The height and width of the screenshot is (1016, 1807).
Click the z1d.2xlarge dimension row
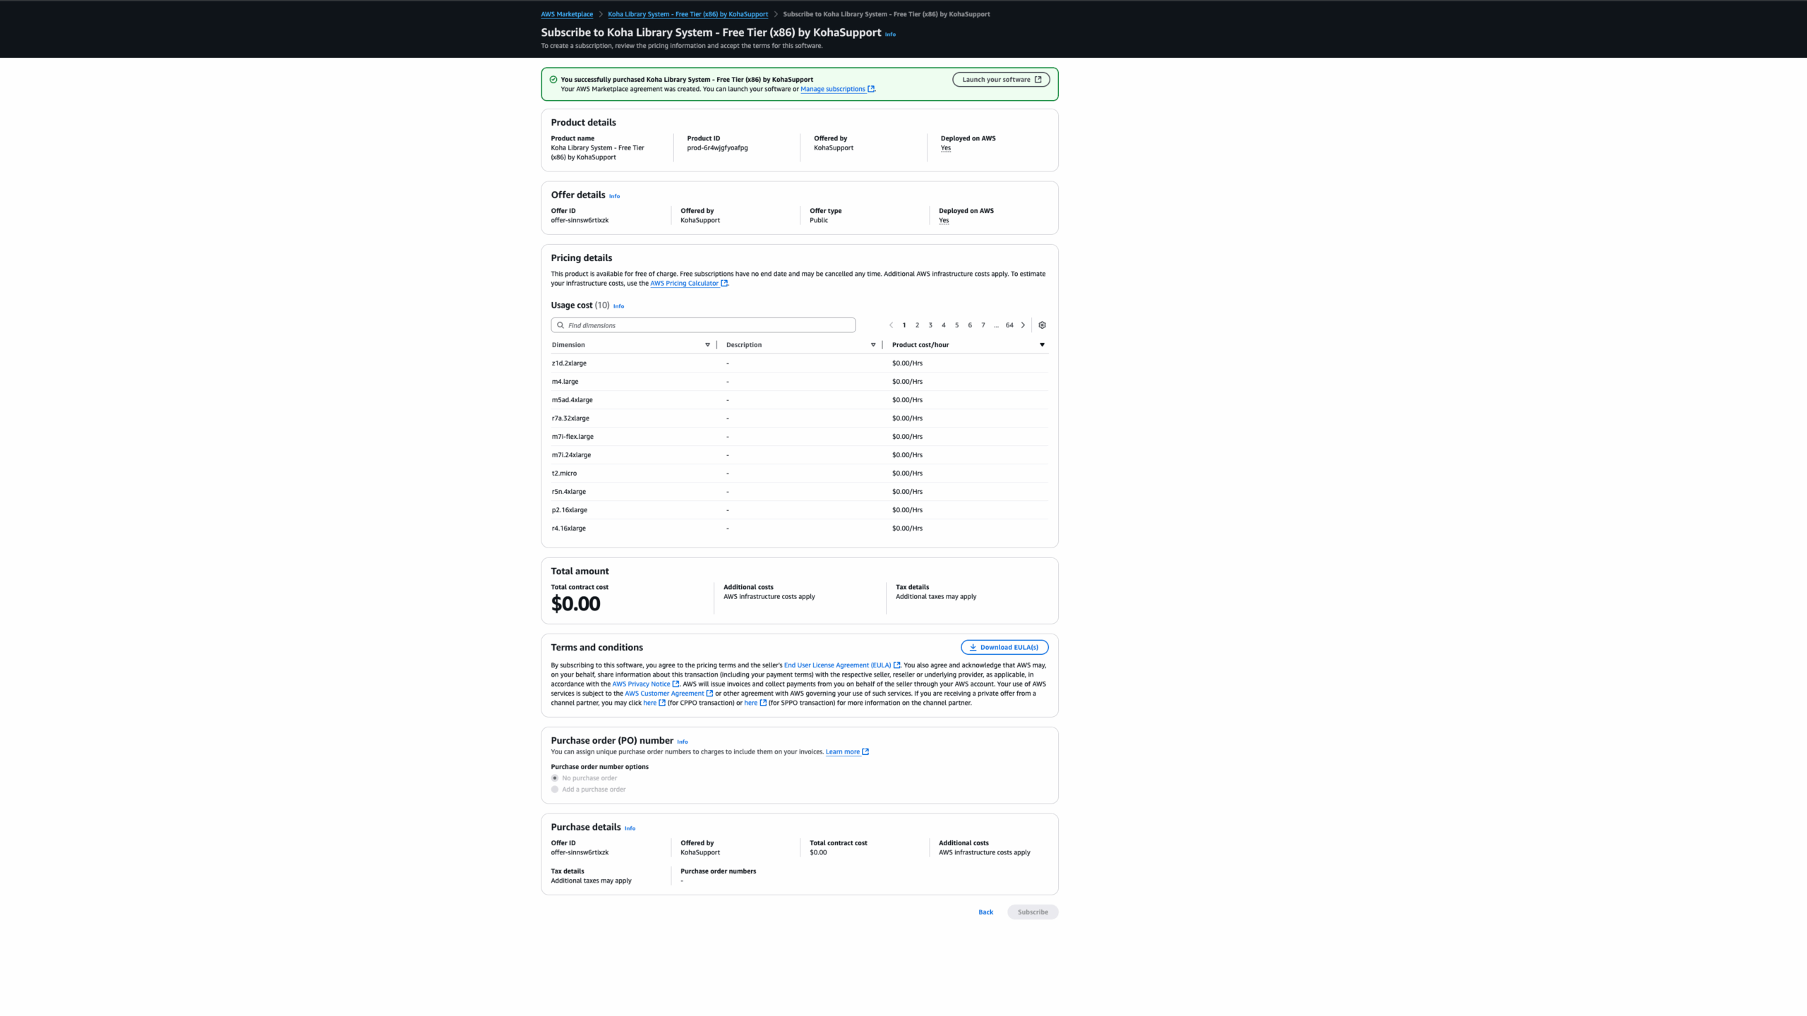[x=799, y=363]
